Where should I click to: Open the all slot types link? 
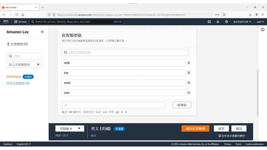(18, 83)
